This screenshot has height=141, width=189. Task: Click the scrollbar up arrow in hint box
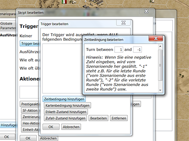tap(160, 46)
